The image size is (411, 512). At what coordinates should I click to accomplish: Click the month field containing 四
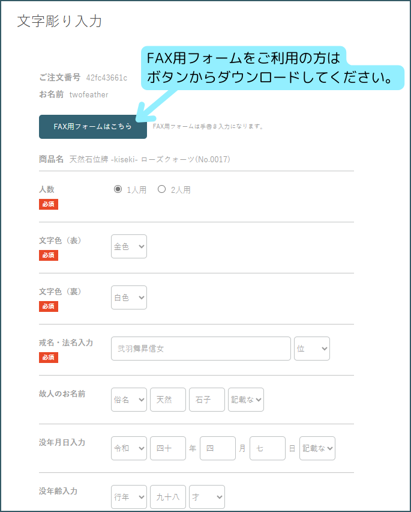tap(217, 448)
